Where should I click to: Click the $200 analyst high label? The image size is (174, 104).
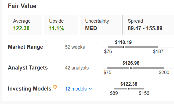[164, 72]
